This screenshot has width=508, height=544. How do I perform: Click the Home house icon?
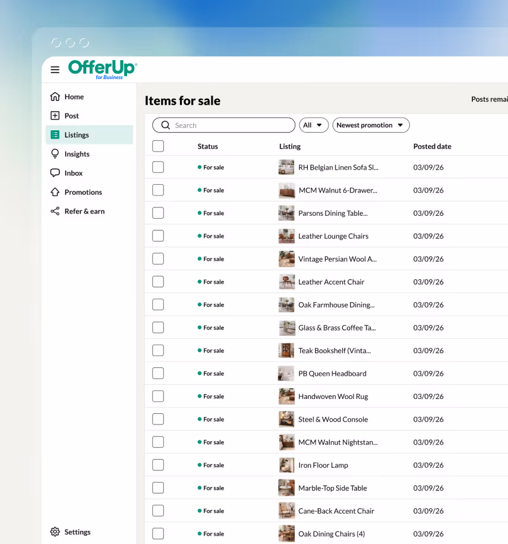click(55, 96)
